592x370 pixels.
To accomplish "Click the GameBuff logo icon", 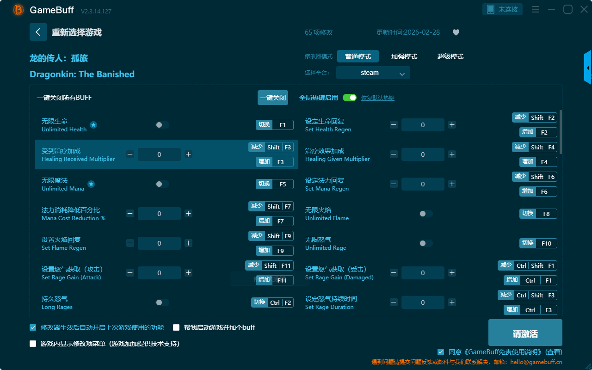I will [x=18, y=10].
